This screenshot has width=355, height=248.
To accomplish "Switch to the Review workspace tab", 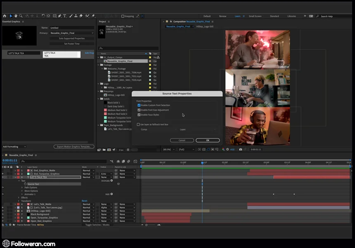I will pyautogui.click(x=222, y=16).
